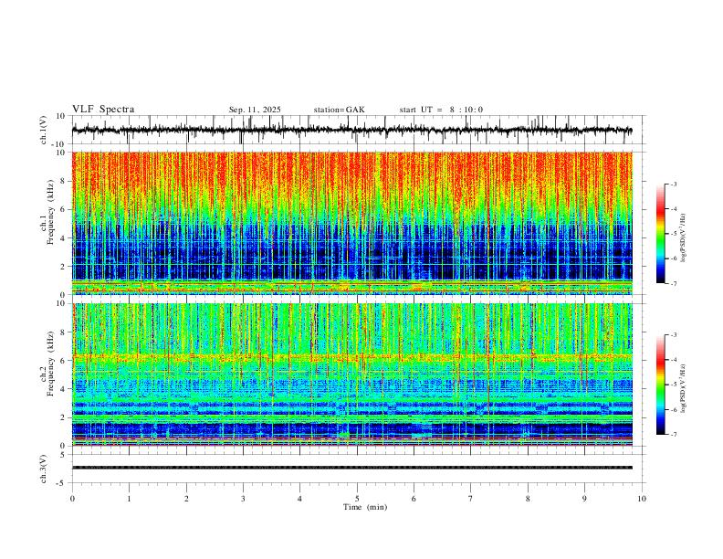The image size is (723, 559).
Task: Select the "Time (min)" x-axis label
Action: coord(365,507)
